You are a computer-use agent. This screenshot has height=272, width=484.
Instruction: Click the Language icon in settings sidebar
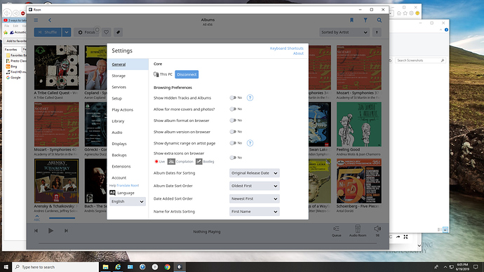(x=112, y=193)
